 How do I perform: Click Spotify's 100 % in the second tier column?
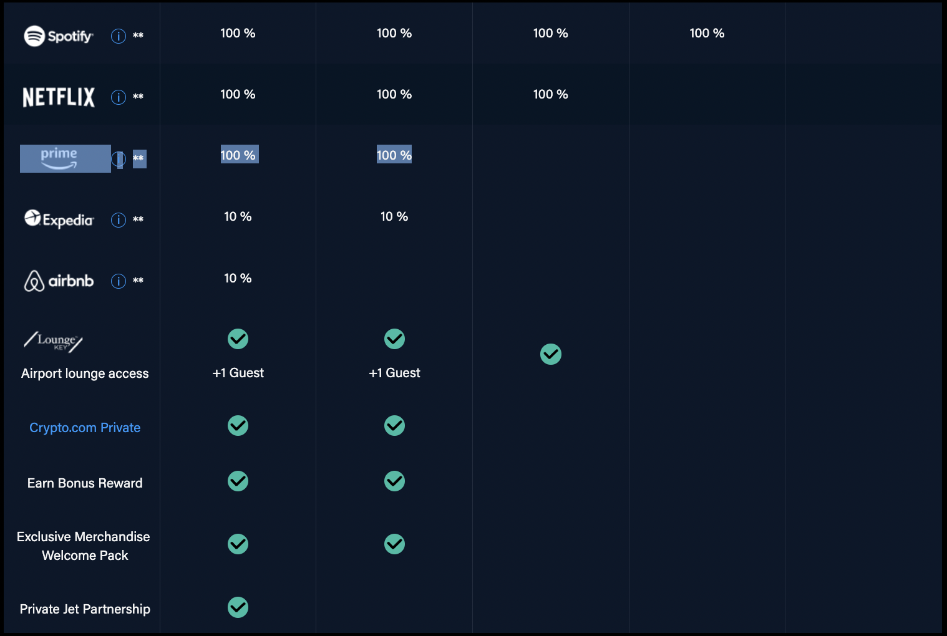pyautogui.click(x=394, y=33)
